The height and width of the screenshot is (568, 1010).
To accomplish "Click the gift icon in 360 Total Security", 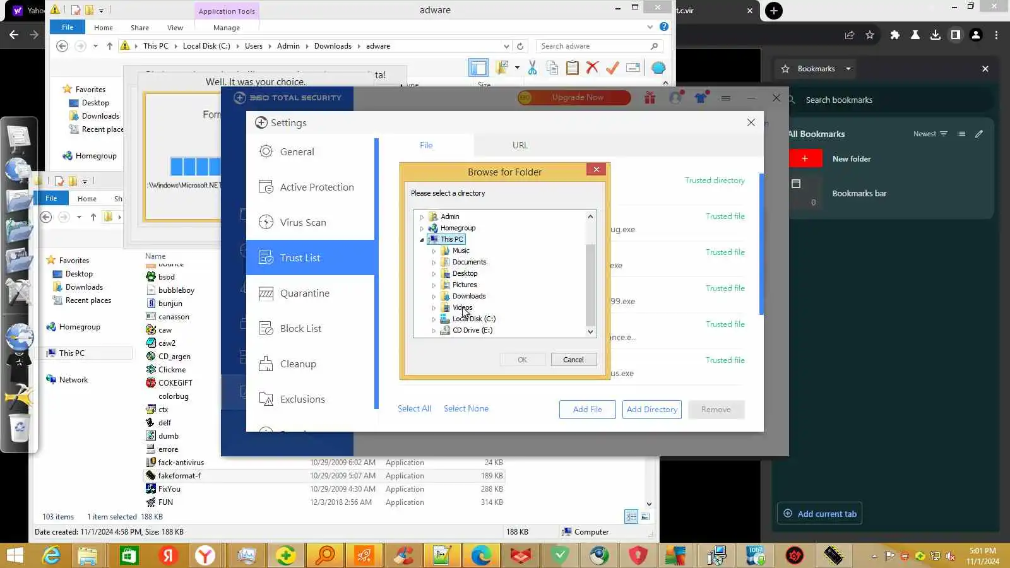I will coord(650,98).
